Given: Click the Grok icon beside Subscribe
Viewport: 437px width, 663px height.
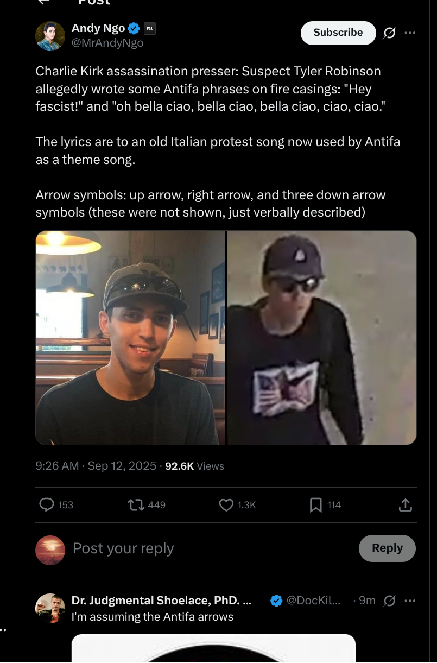Looking at the screenshot, I should pos(389,33).
